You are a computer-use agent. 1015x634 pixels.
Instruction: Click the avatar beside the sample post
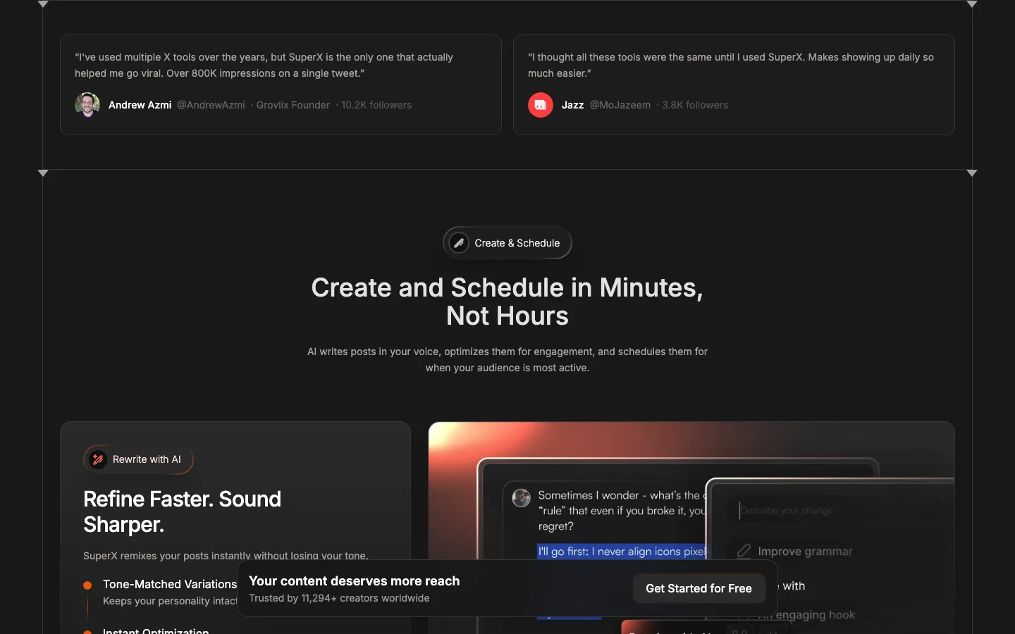click(521, 498)
